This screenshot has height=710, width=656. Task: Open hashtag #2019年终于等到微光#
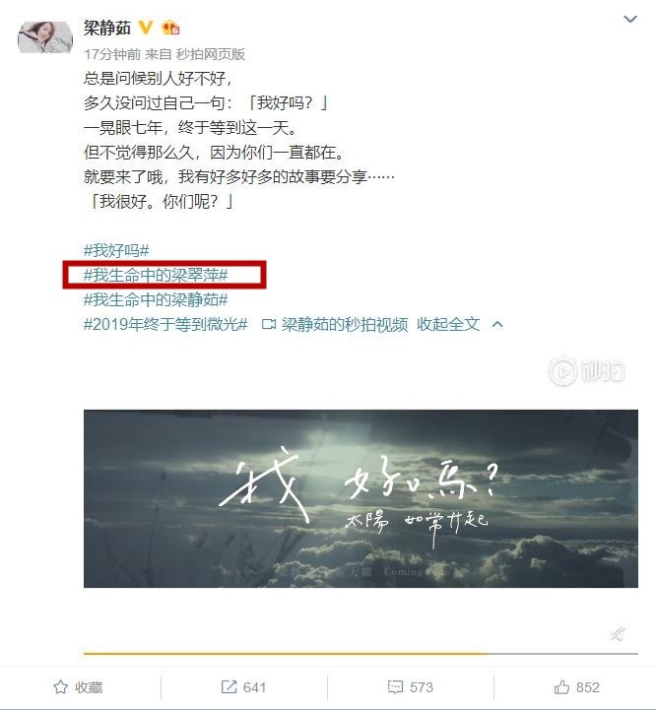pos(165,324)
